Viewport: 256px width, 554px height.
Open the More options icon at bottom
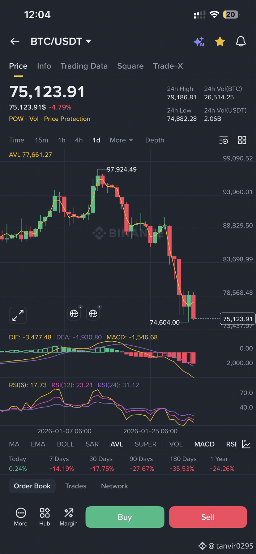point(21,517)
